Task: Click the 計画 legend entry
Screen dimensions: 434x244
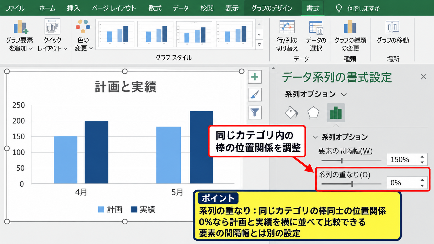Action: 110,210
